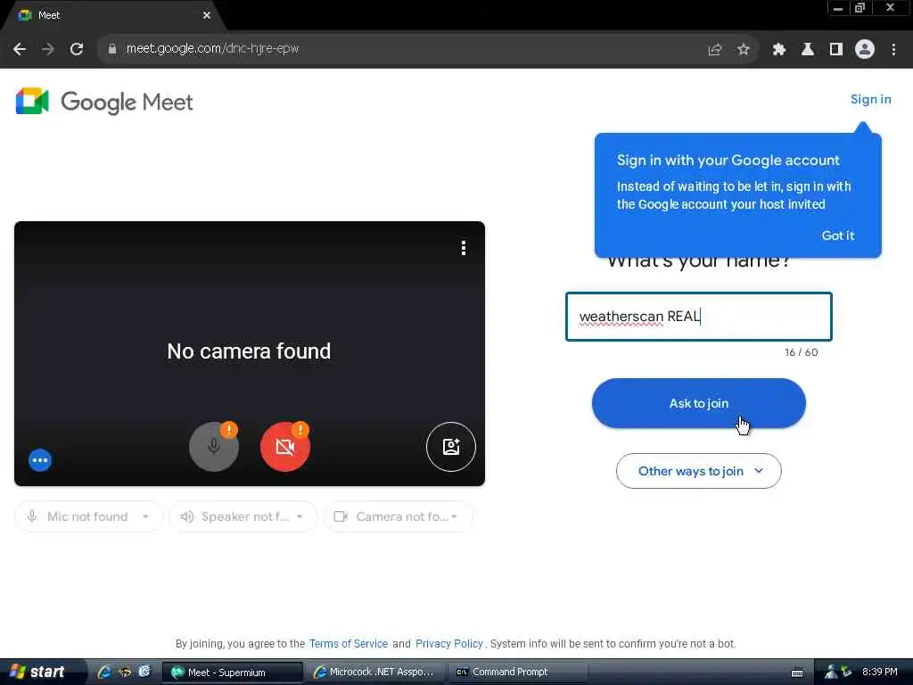
Task: Click the Sign in link
Action: coord(870,99)
